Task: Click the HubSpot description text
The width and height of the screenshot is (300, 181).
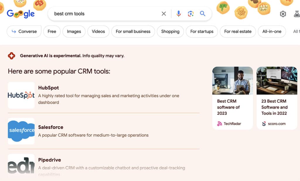Action: (109, 99)
